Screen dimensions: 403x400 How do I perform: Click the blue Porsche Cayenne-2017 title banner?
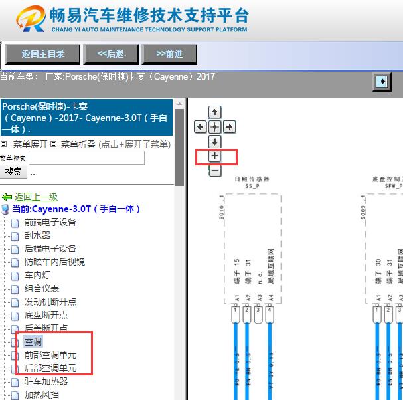pyautogui.click(x=86, y=118)
